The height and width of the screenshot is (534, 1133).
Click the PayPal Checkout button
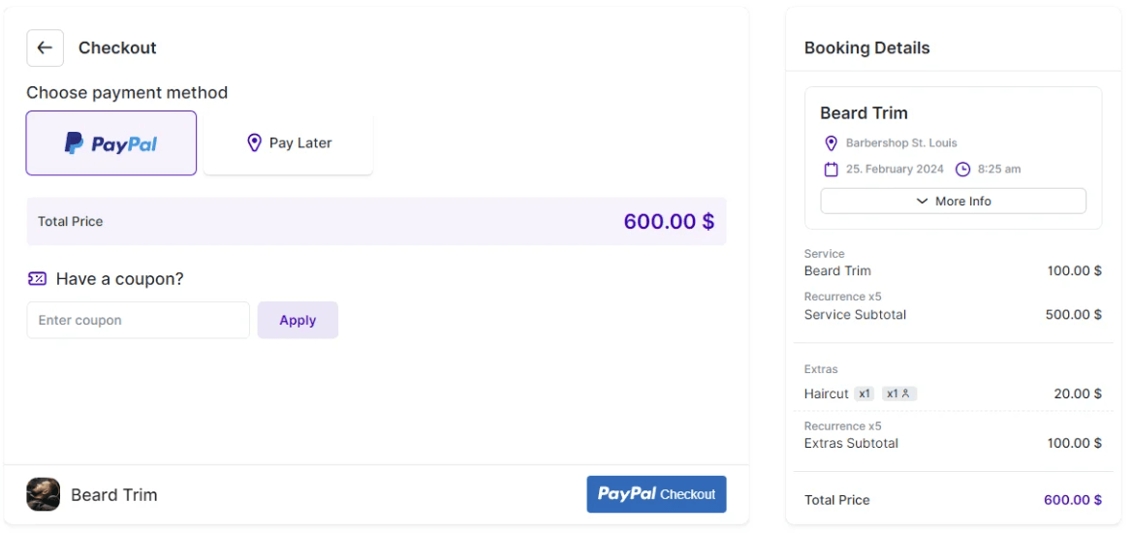656,494
